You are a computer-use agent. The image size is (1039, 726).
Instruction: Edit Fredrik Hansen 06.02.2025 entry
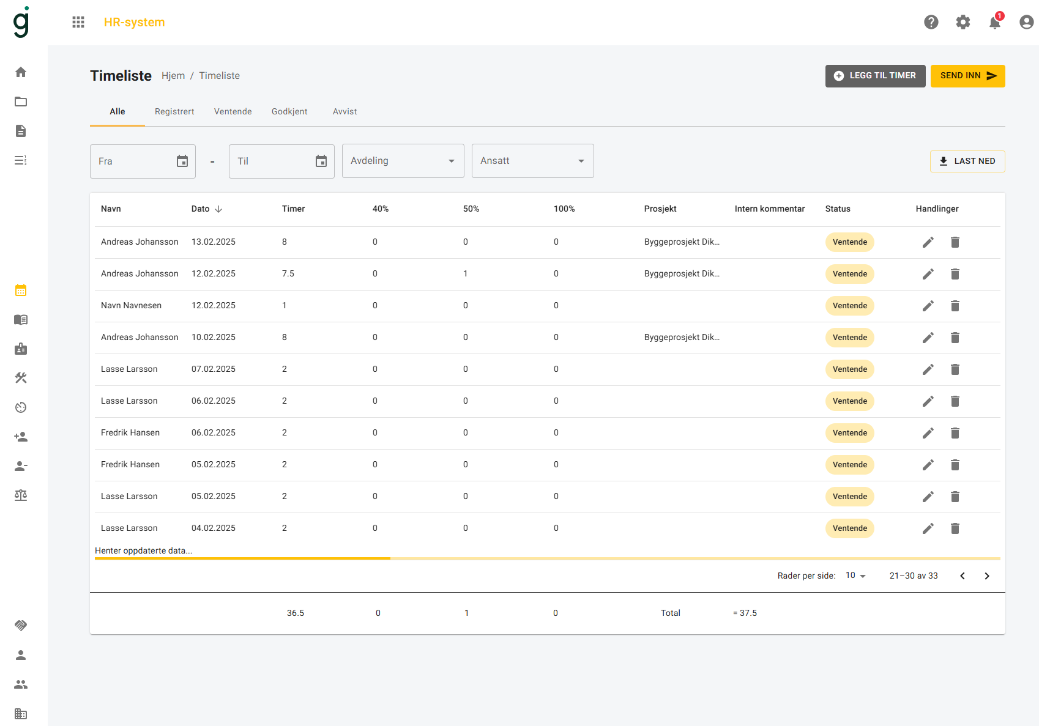(x=928, y=433)
